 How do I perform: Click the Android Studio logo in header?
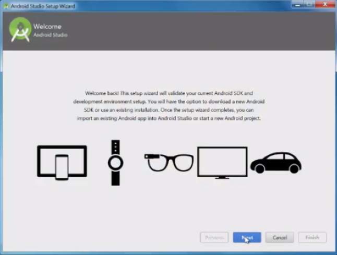(20, 30)
